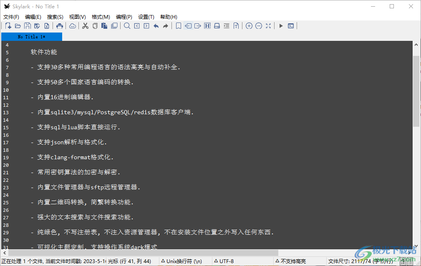Viewport: 421px width, 266px height.
Task: Save the document using the save icon
Action: click(x=28, y=25)
